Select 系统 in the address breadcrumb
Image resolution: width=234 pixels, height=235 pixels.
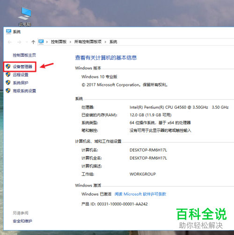point(113,42)
